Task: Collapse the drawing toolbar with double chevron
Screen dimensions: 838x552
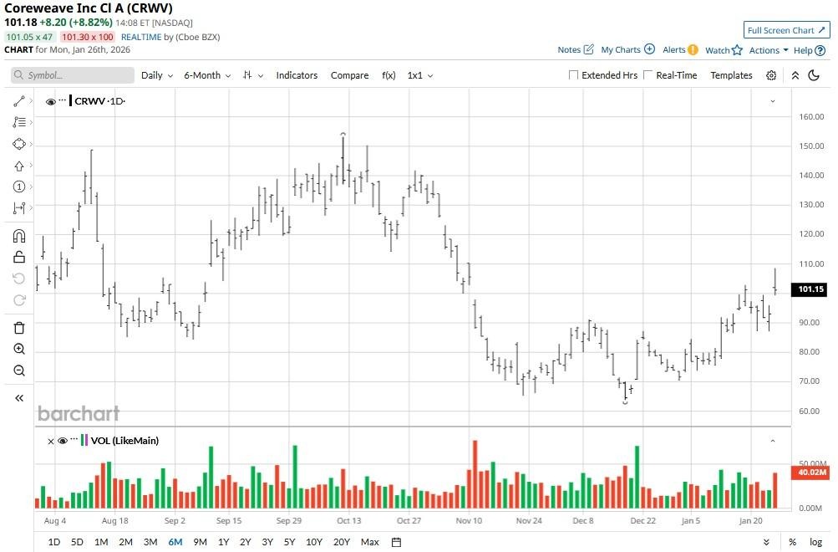Action: coord(18,398)
